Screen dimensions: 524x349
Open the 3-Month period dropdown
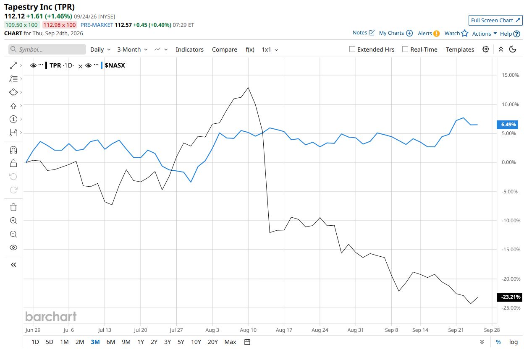[x=132, y=49]
